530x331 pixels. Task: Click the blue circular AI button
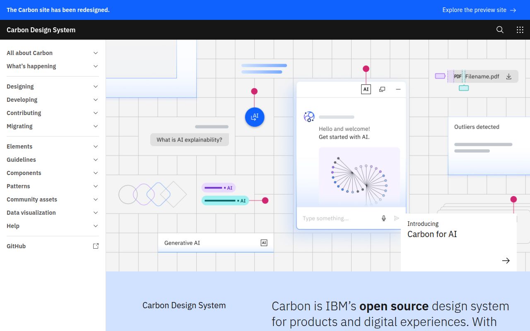click(x=255, y=117)
